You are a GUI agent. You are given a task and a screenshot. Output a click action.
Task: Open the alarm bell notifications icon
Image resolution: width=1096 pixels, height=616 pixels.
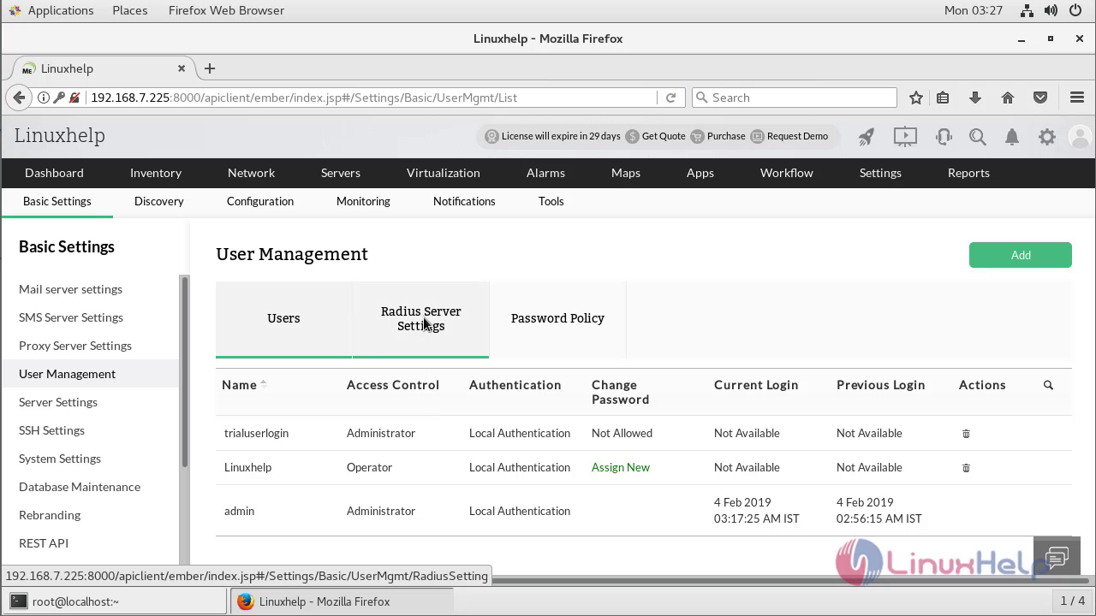(x=1012, y=136)
